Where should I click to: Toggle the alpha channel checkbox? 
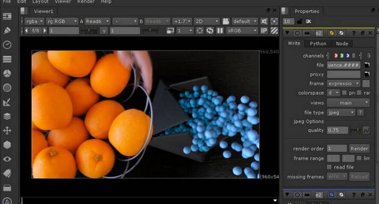coord(354,56)
